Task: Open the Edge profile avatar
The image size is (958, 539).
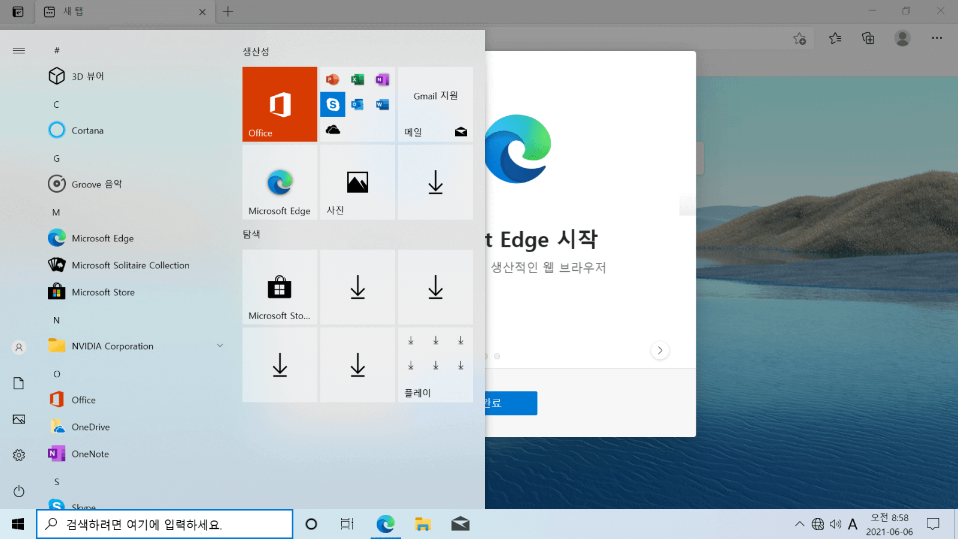Action: click(902, 38)
